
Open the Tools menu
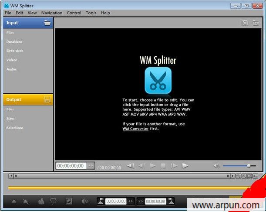(x=91, y=13)
